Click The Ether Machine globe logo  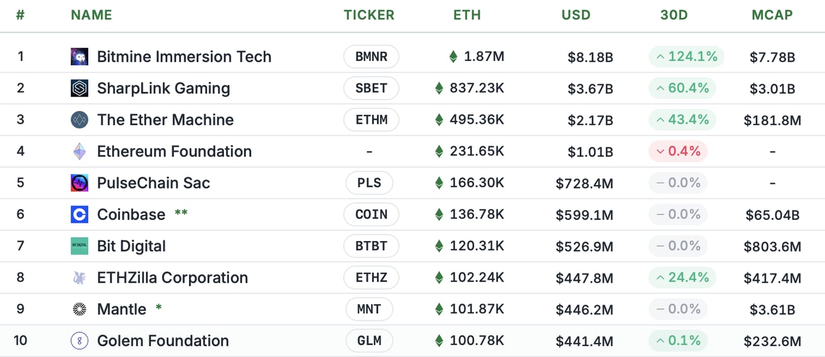tap(79, 120)
